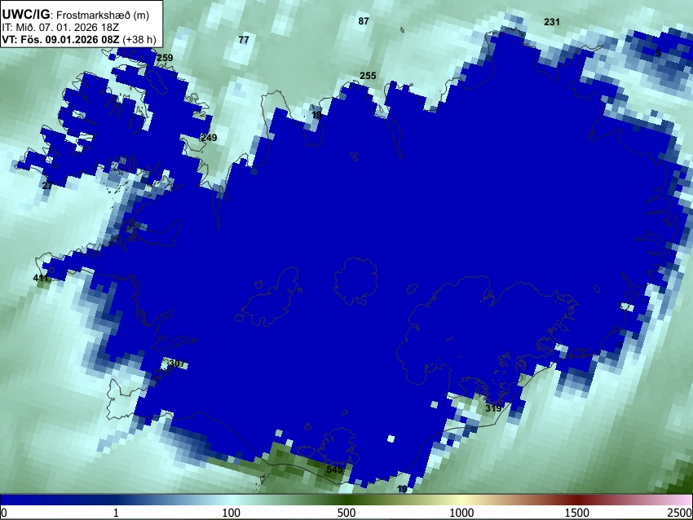
Task: Click the station value 249 in the Westfjords
Action: [x=209, y=138]
